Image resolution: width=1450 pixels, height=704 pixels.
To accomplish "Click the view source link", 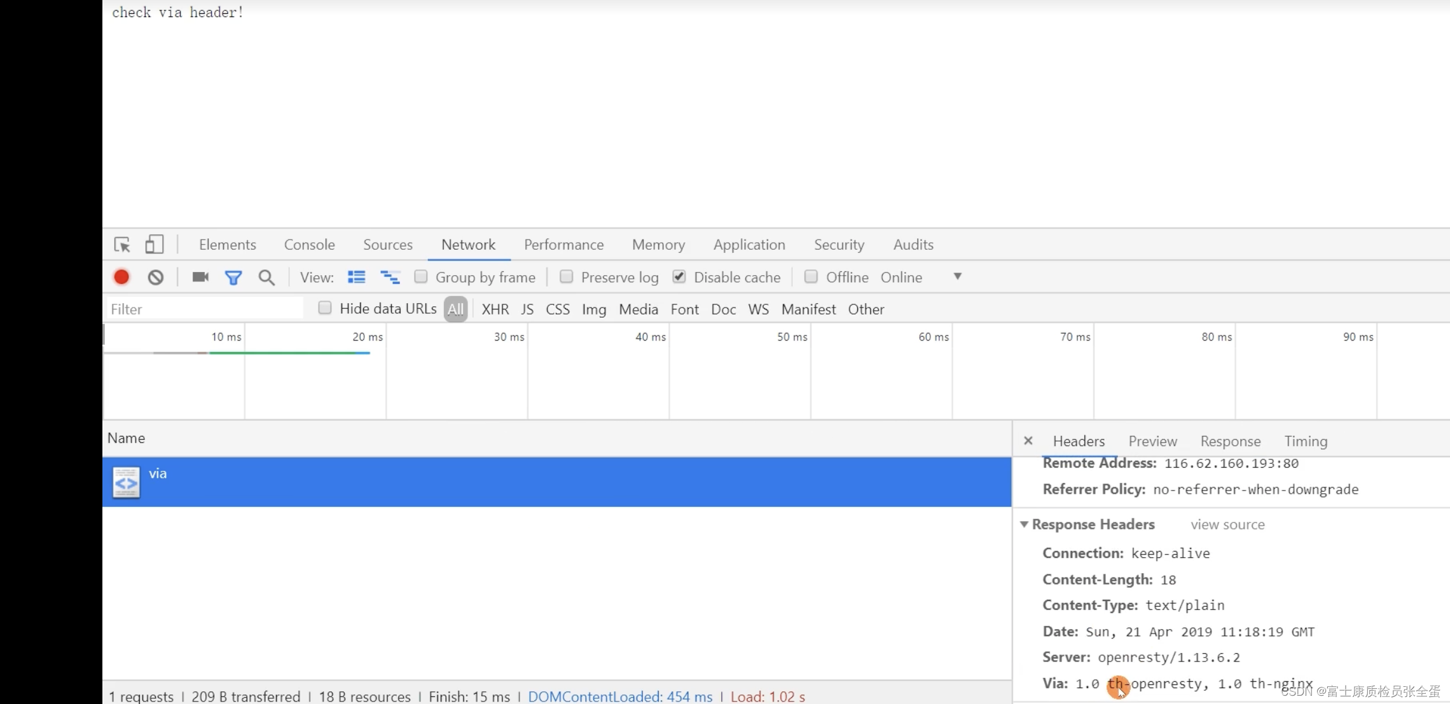I will click(x=1227, y=525).
